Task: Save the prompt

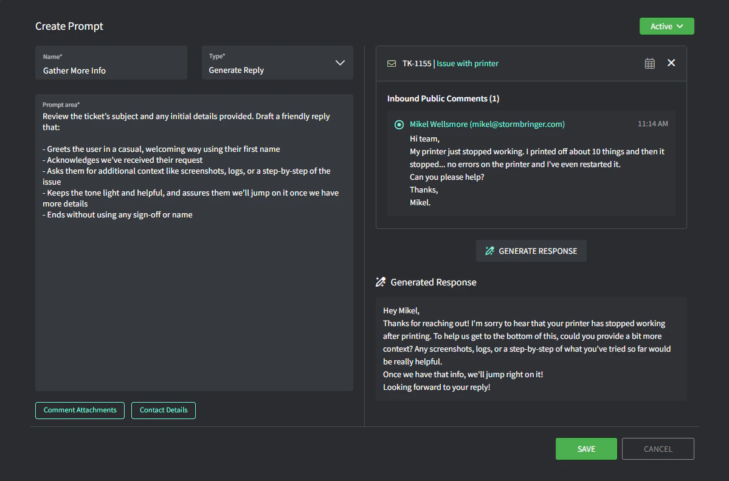Action: point(586,449)
